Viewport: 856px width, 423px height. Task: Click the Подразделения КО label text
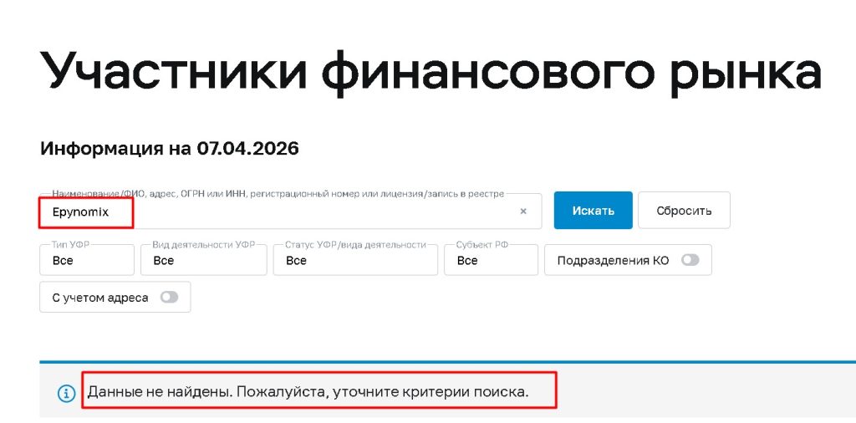613,260
